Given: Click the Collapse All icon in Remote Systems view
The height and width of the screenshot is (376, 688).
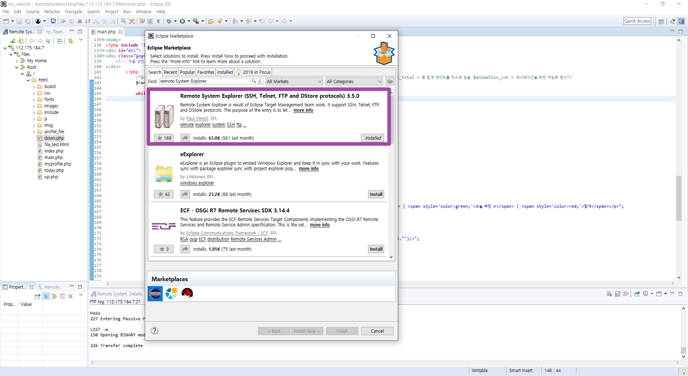Looking at the screenshot, I should (60, 41).
